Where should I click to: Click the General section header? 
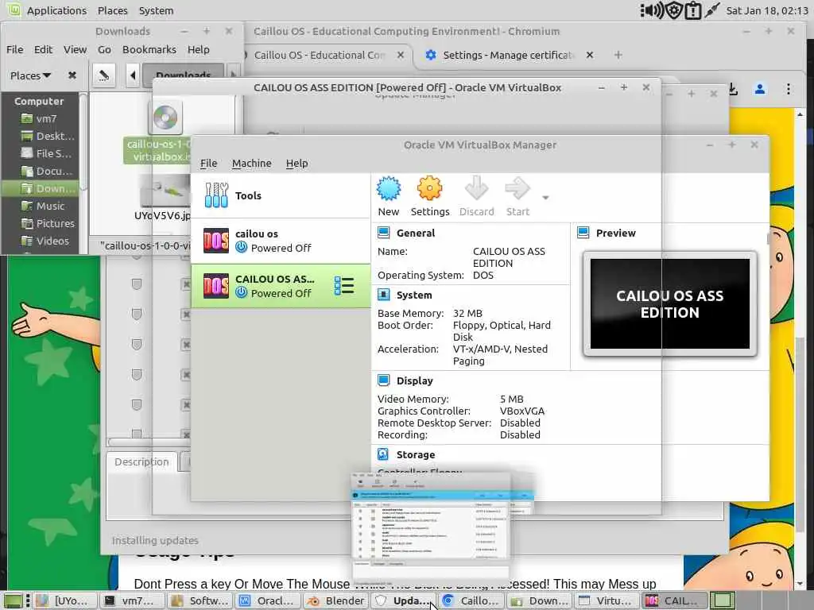416,233
